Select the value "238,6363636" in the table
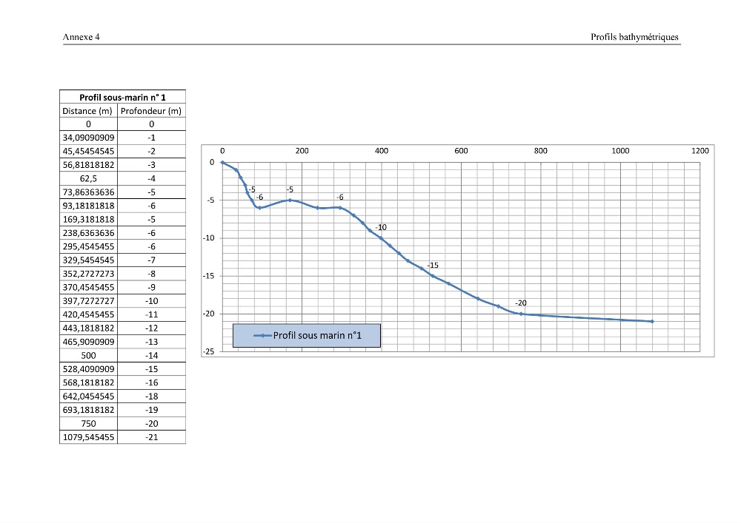Image resolution: width=741 pixels, height=523 pixels. tap(88, 234)
